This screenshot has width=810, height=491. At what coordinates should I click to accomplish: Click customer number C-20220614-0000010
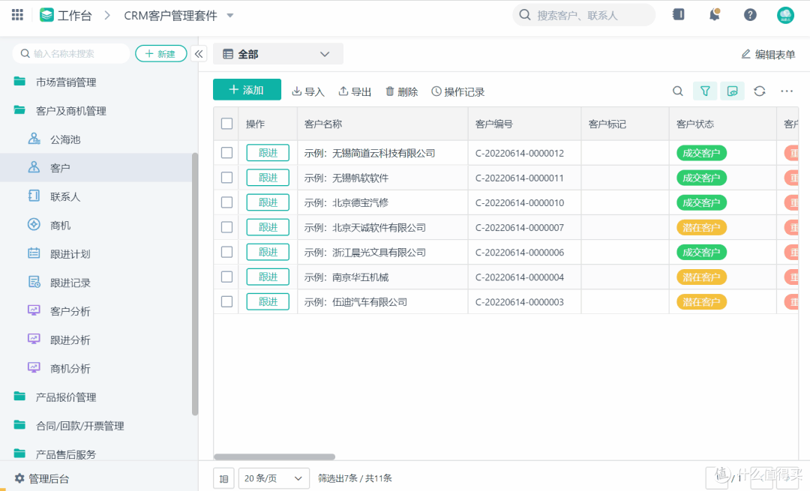pos(520,202)
